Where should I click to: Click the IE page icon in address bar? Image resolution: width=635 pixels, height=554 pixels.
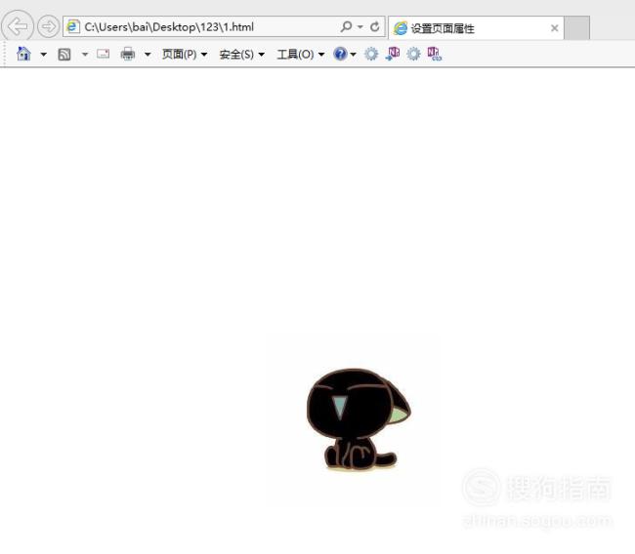[73, 26]
